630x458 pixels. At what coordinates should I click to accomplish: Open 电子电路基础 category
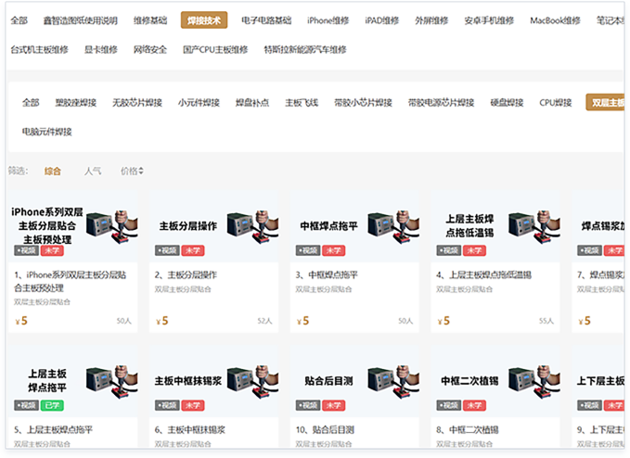click(266, 20)
